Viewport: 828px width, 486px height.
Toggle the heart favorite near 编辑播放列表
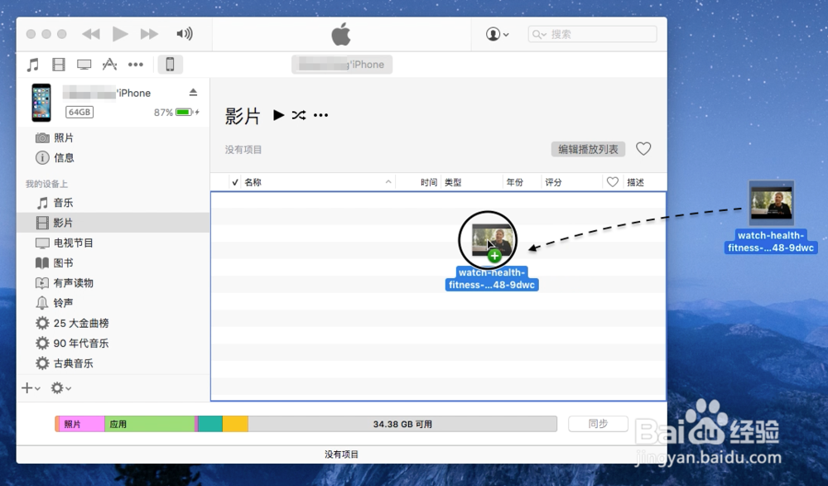click(643, 149)
